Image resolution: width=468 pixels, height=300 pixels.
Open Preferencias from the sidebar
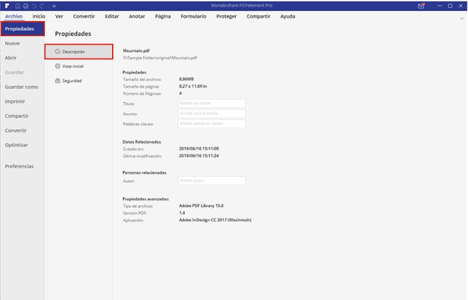pos(19,166)
